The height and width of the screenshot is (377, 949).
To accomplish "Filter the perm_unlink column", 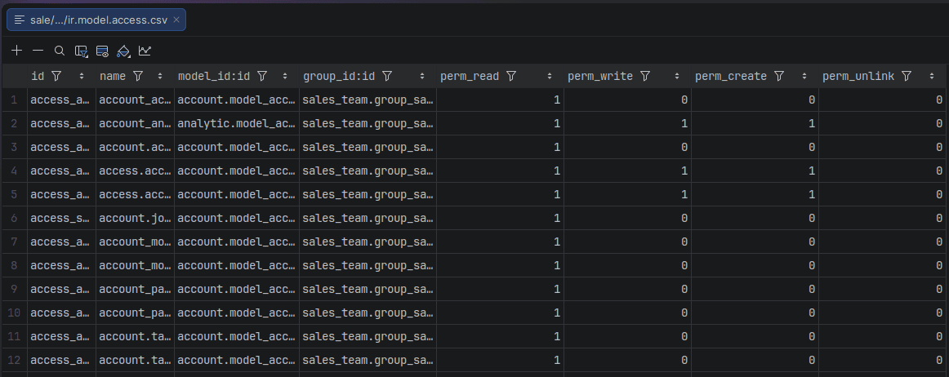I will coord(906,76).
